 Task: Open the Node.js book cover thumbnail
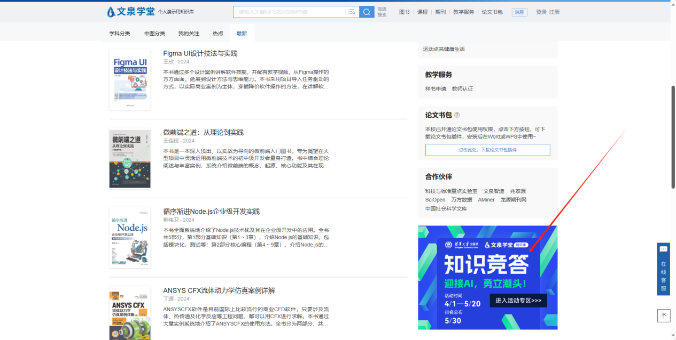pos(130,238)
